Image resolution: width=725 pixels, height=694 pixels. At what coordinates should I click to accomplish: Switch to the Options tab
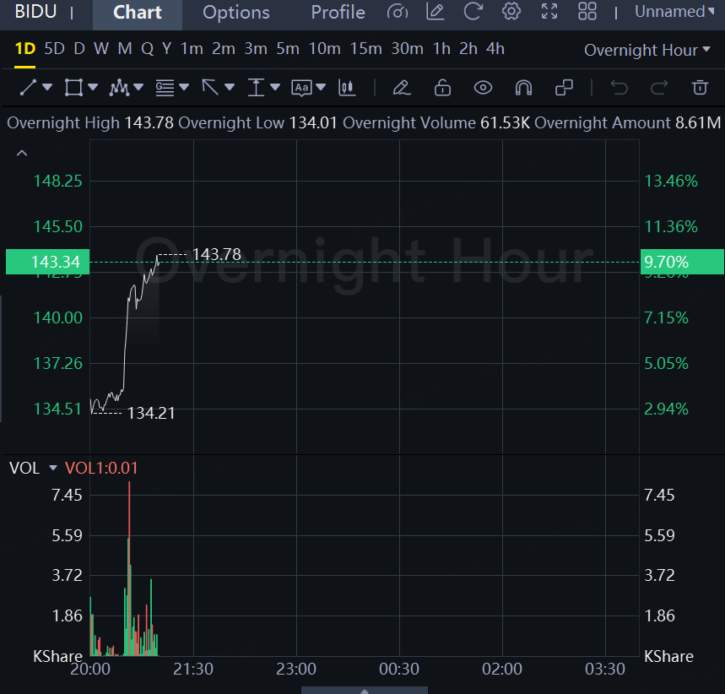(x=235, y=13)
